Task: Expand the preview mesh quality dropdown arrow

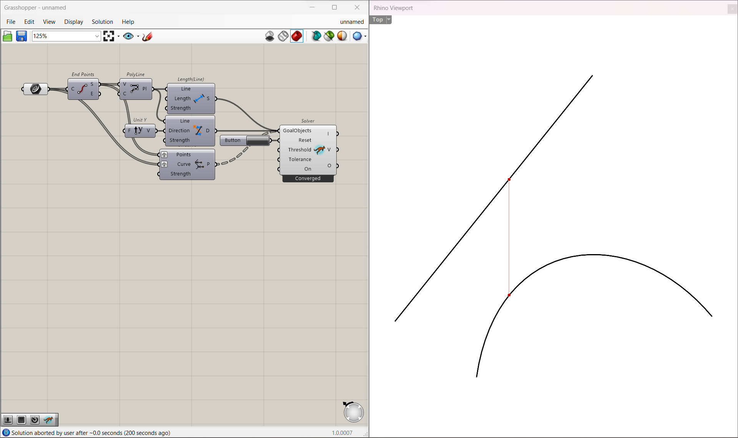Action: click(365, 36)
